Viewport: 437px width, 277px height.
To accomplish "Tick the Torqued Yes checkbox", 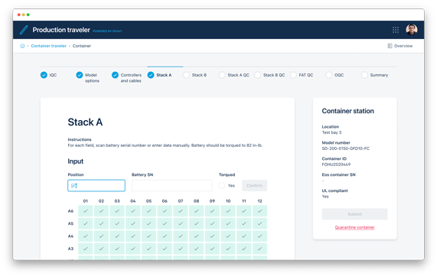I will pos(222,186).
